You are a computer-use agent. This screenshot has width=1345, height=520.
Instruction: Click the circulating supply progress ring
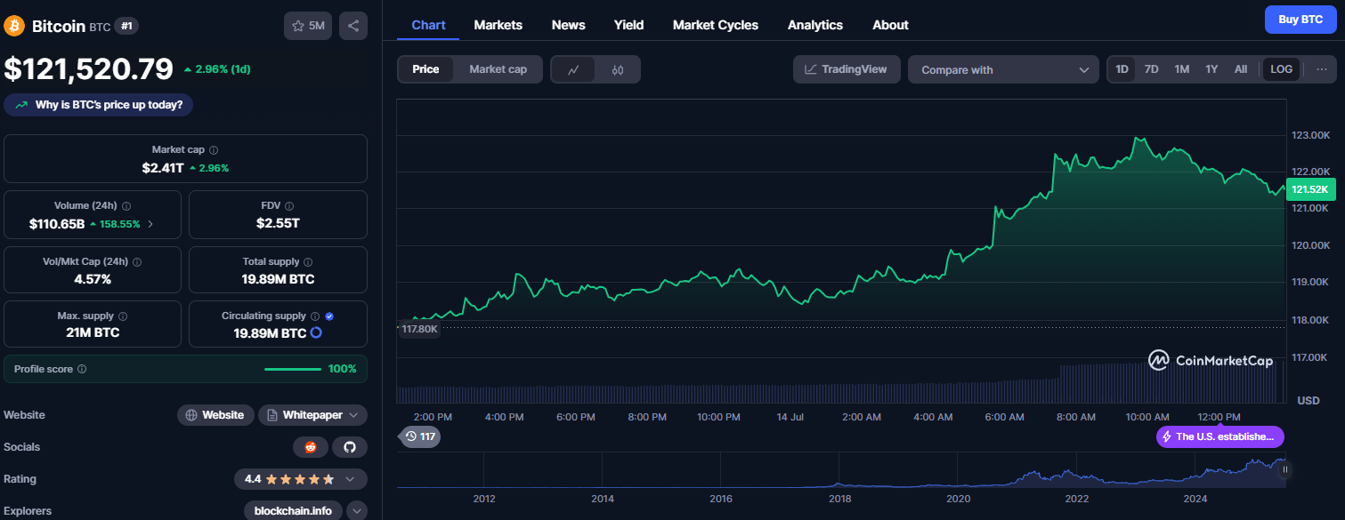tap(316, 333)
